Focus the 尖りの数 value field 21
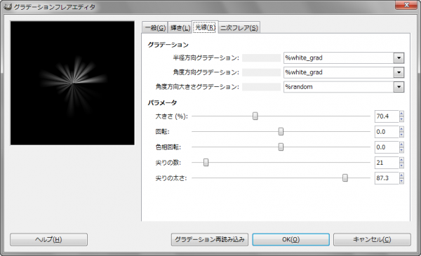Viewport: 421px width, 256px height. point(387,162)
